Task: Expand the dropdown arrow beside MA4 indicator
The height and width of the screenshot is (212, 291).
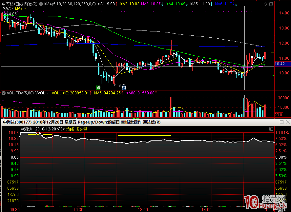Action: pos(41,4)
